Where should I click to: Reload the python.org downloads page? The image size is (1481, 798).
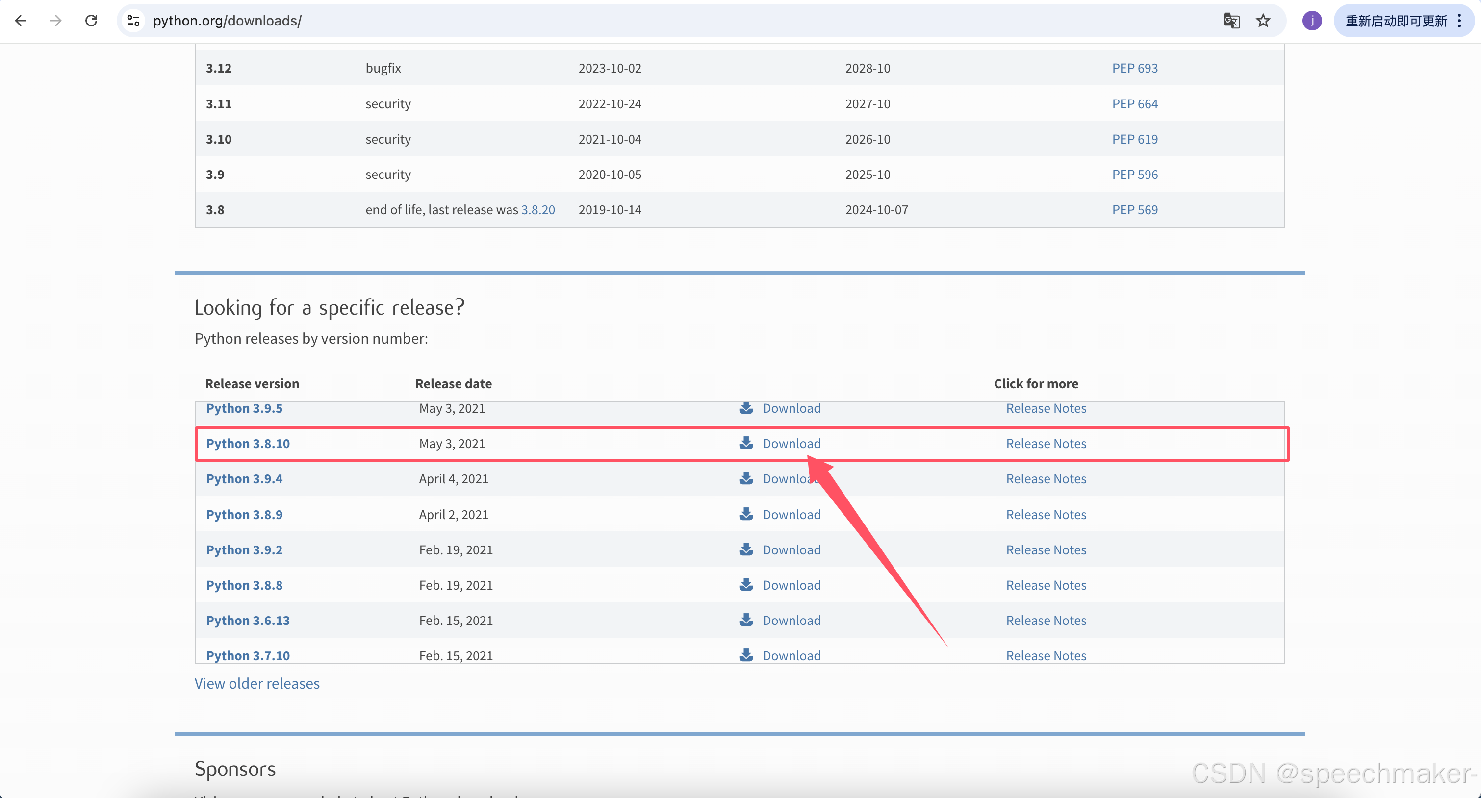[91, 21]
